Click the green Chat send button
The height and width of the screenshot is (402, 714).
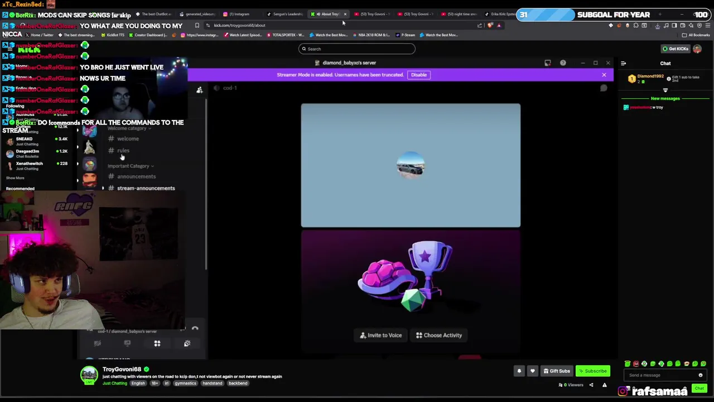(699, 388)
